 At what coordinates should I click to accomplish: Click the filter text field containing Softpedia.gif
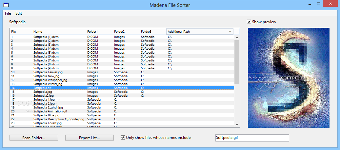click(x=252, y=138)
